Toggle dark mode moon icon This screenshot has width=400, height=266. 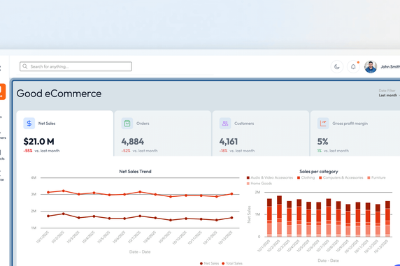click(x=337, y=67)
